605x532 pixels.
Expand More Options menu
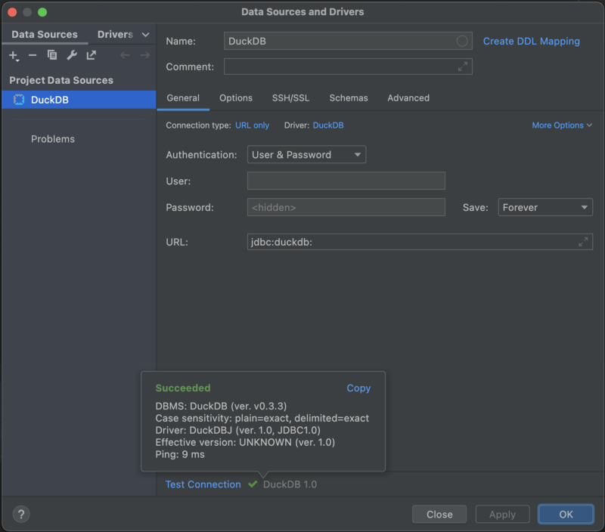(562, 125)
